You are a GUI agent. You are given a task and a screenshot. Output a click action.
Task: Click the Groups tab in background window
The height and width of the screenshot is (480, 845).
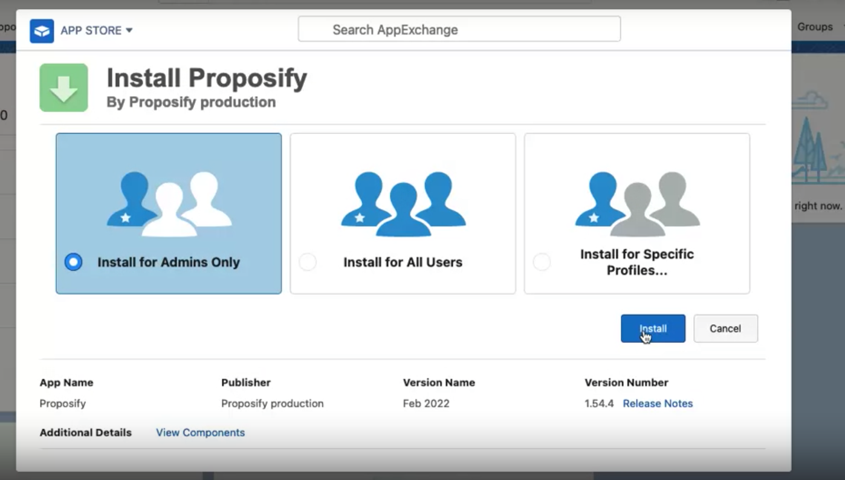click(815, 27)
